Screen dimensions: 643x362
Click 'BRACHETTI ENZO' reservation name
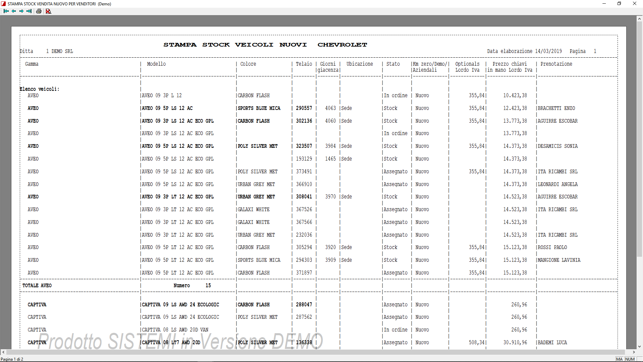coord(556,108)
